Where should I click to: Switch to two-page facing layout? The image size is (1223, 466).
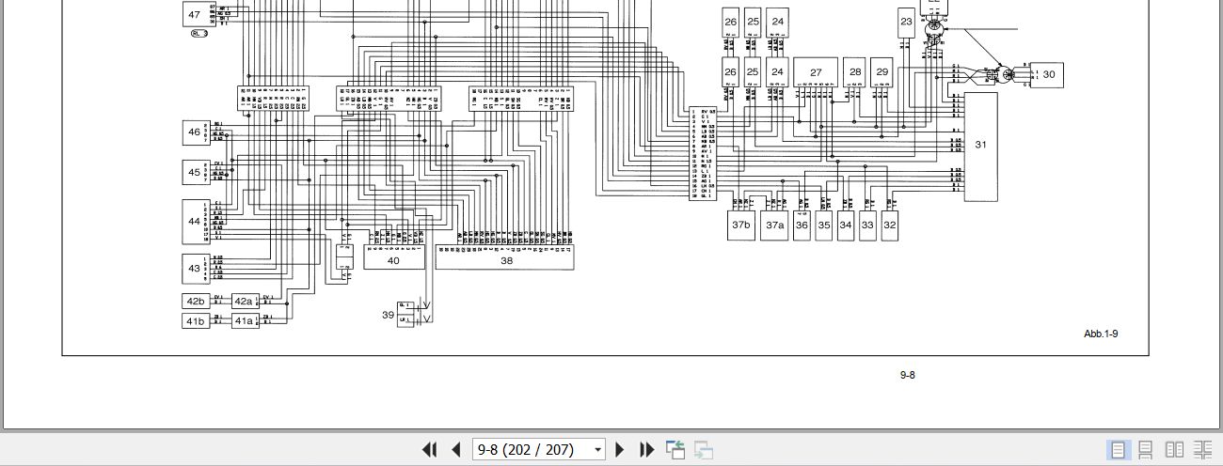point(1174,450)
